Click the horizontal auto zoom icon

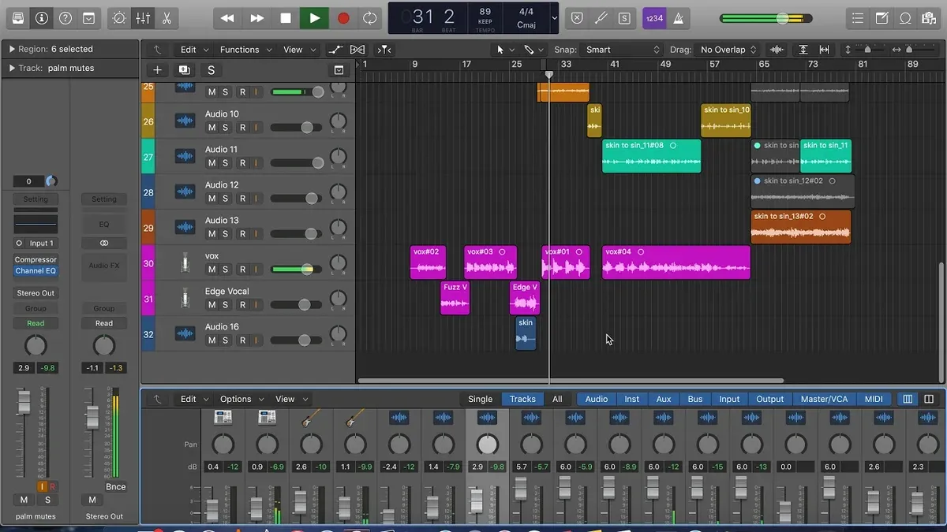tap(824, 50)
